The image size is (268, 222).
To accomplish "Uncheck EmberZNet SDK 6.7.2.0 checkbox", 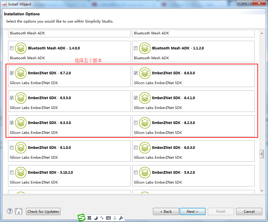I will coord(12,73).
